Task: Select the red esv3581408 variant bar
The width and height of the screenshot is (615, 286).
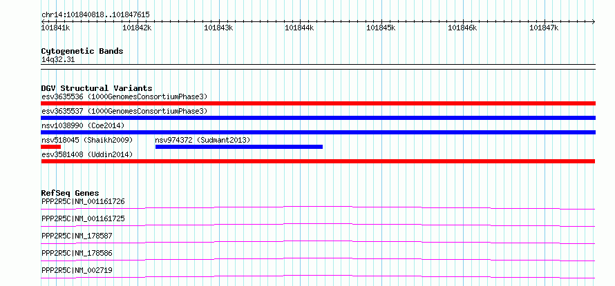Action: click(318, 161)
